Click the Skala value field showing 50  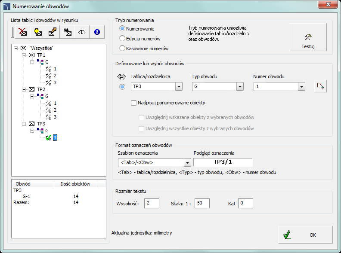(x=202, y=203)
